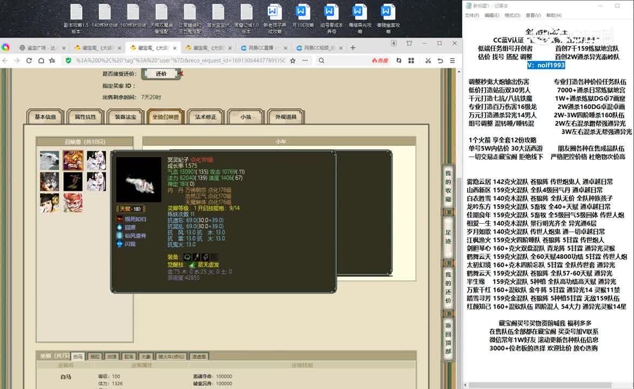Open a new browser tab

coord(353,48)
